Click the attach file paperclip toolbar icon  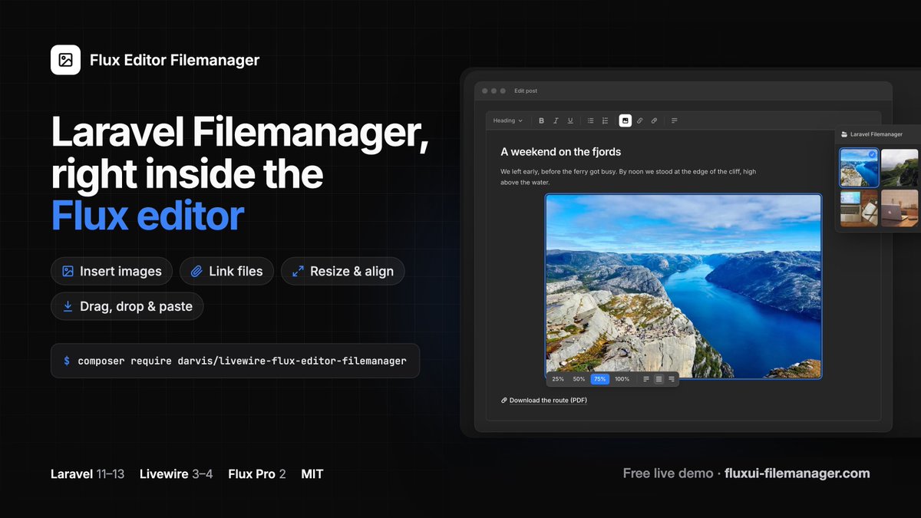tap(654, 120)
